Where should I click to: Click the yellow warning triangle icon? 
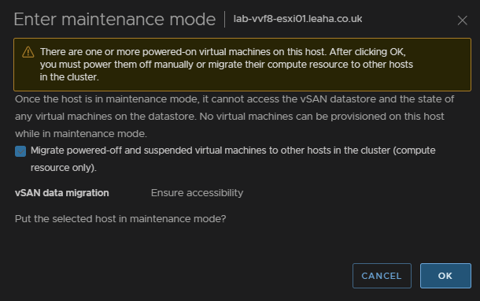click(x=28, y=52)
